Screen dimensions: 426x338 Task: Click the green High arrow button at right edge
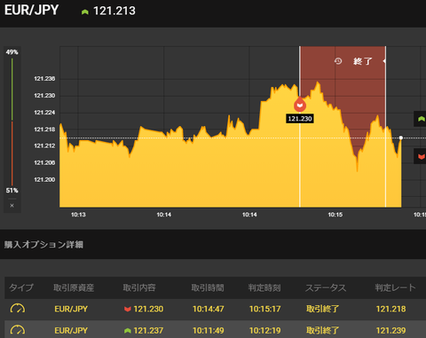click(421, 119)
